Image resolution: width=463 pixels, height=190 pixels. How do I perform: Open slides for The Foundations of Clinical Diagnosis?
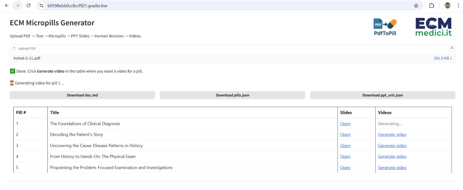point(345,124)
